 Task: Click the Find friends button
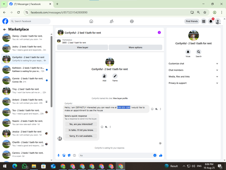point(192,21)
